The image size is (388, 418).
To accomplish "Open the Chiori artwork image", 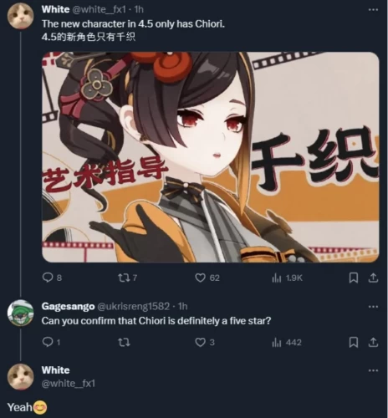I will point(211,157).
